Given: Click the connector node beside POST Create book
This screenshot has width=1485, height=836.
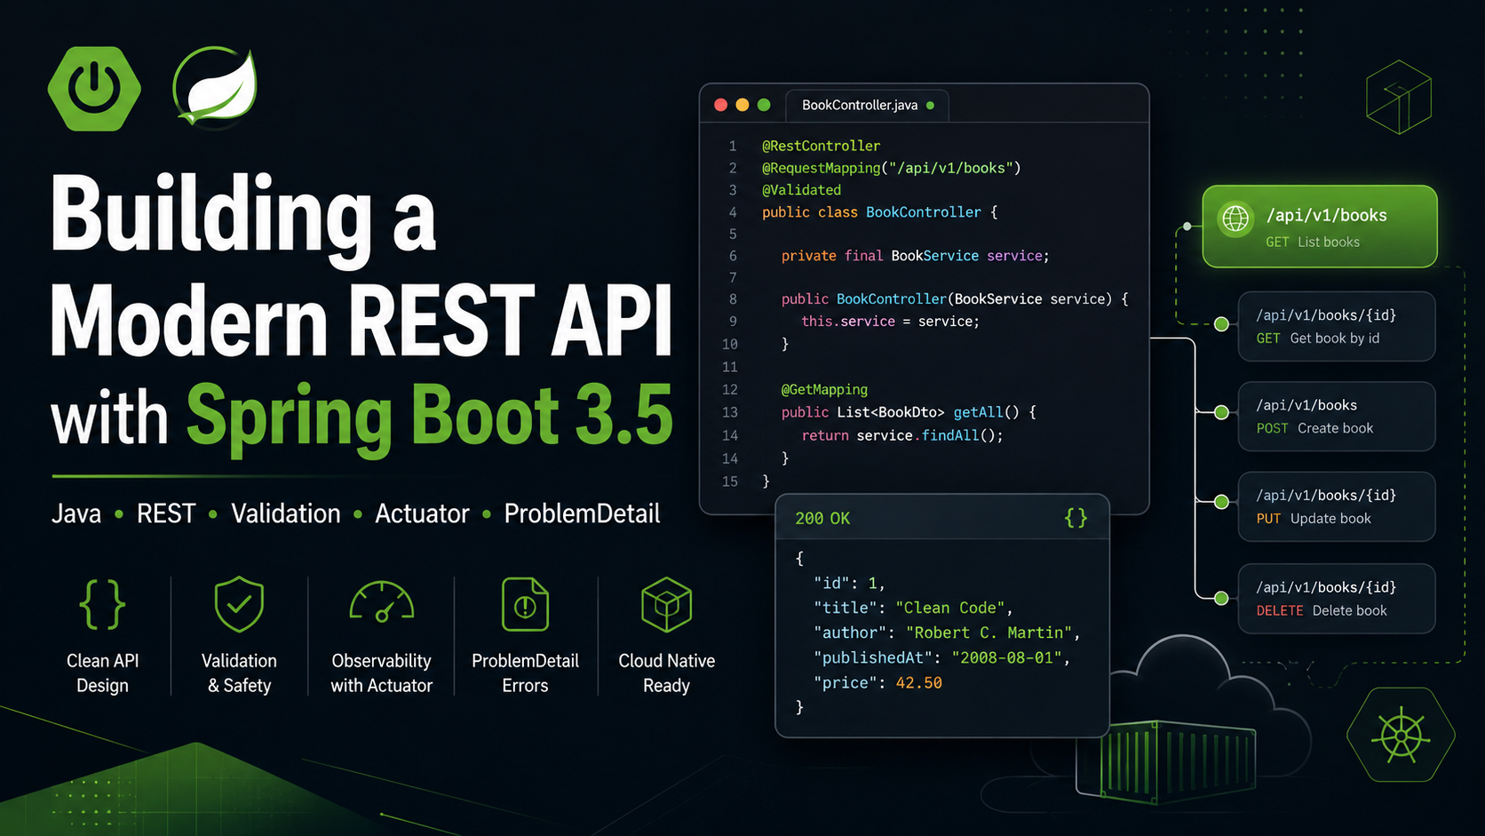Looking at the screenshot, I should point(1222,412).
